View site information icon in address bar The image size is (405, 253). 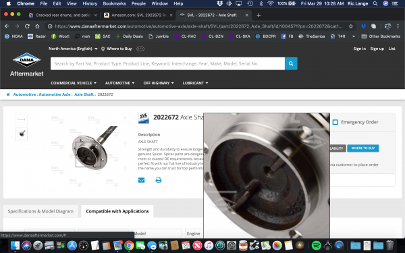pos(50,26)
